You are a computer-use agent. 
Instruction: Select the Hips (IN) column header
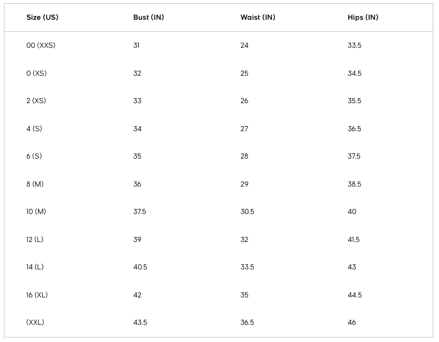363,17
